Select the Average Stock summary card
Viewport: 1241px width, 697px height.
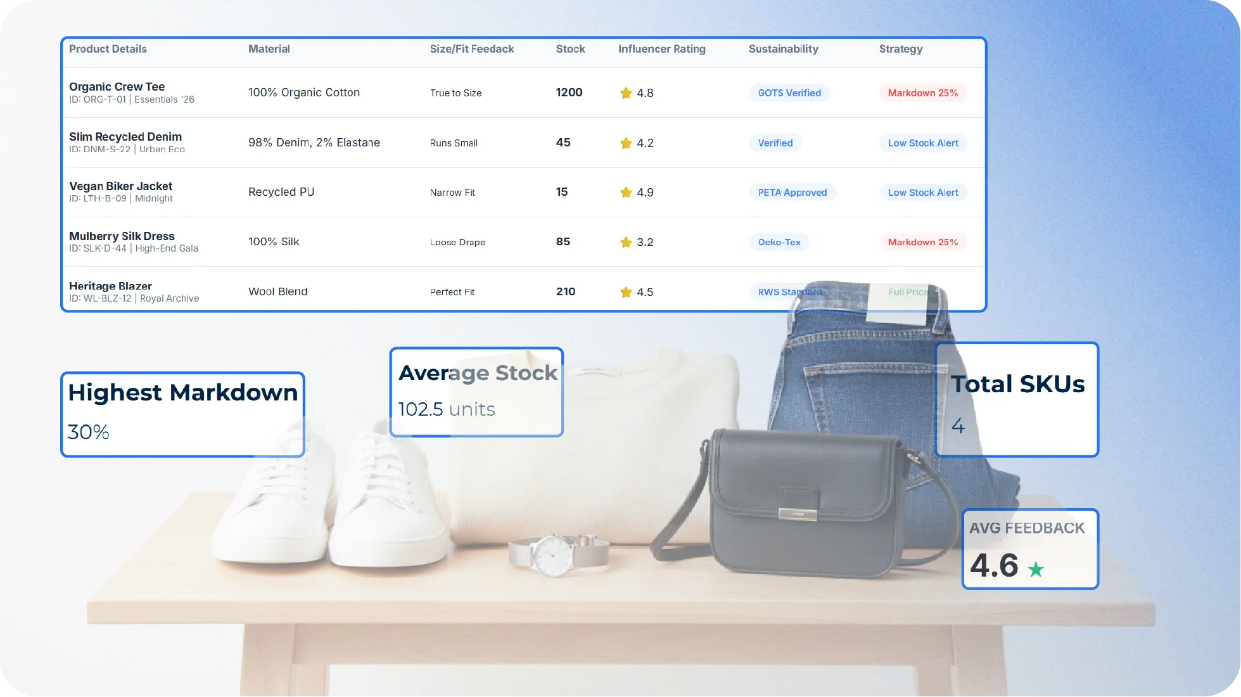point(476,392)
